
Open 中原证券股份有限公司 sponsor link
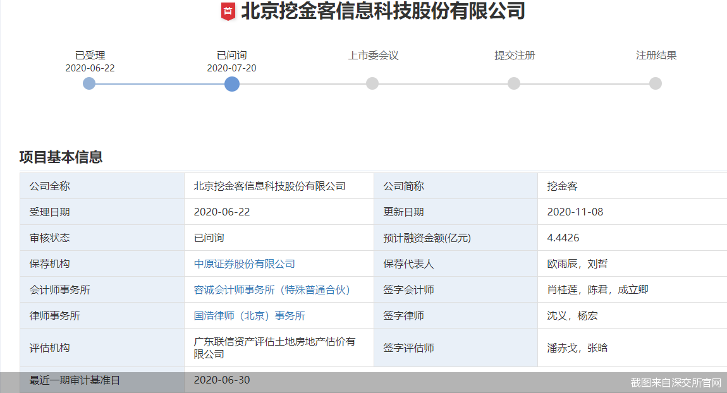coord(245,263)
